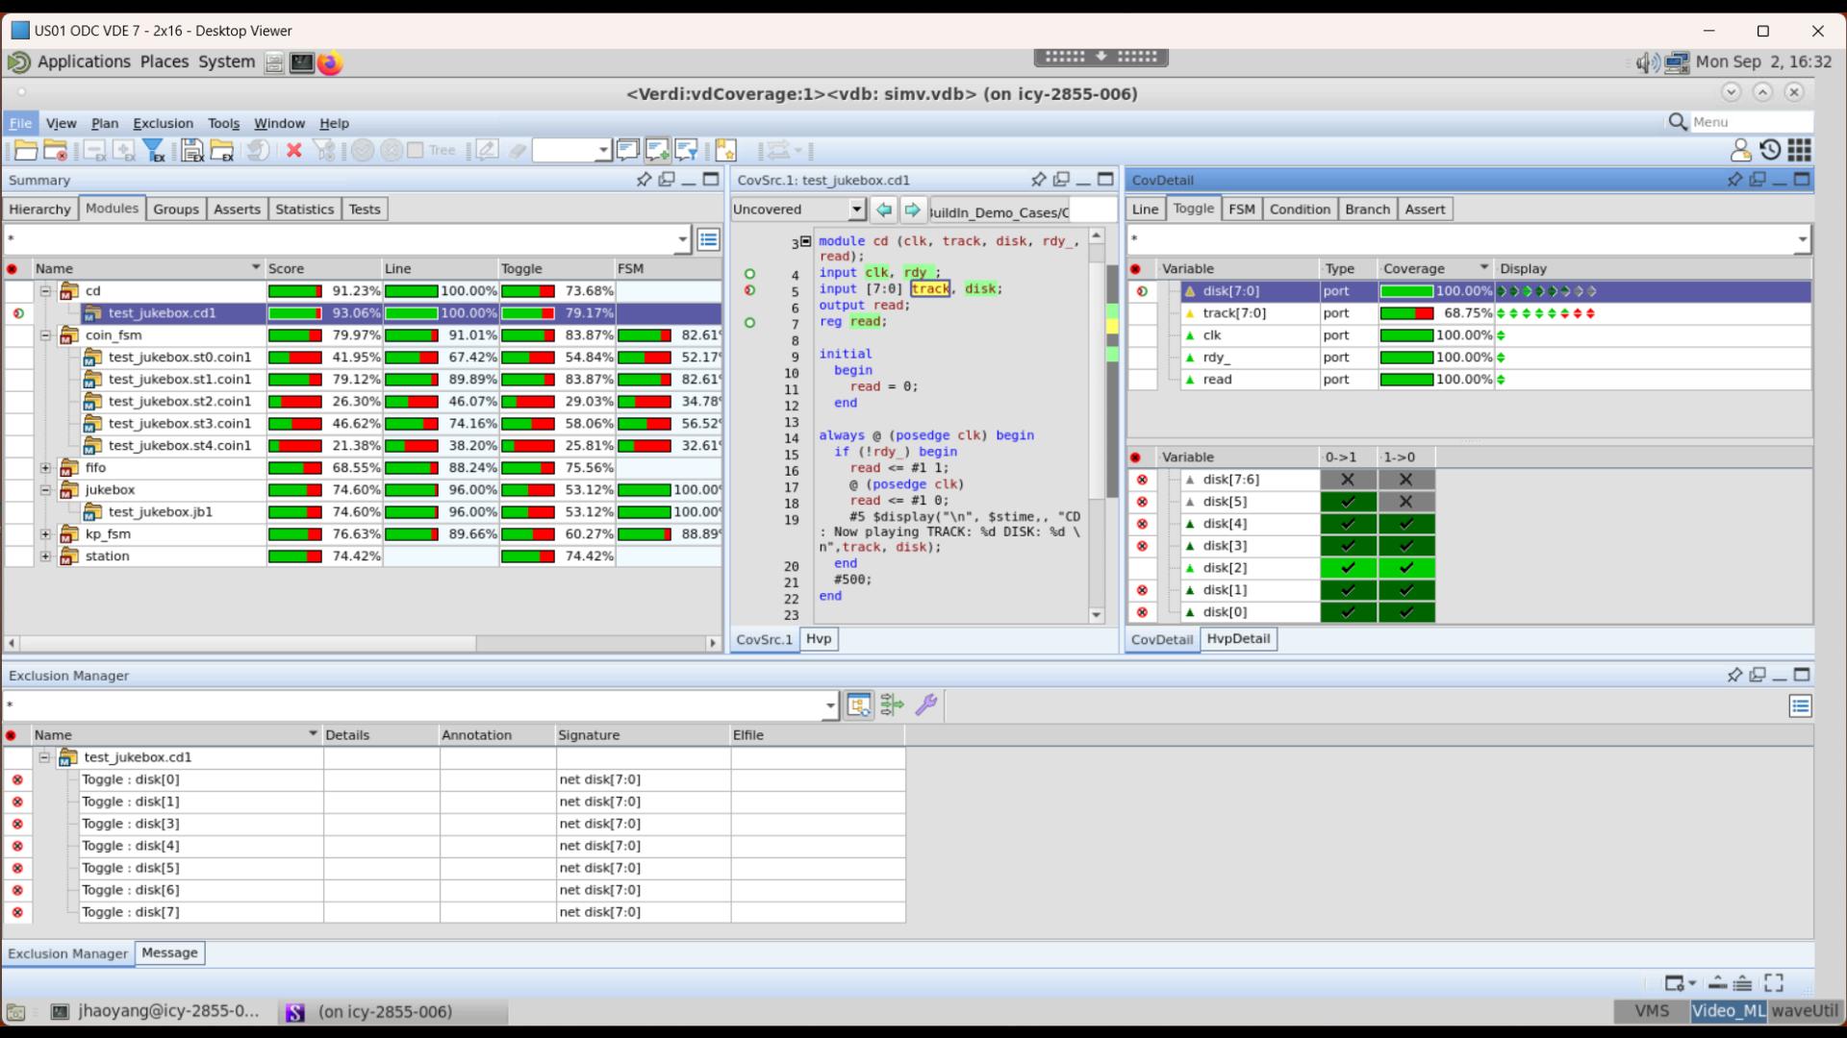Switch to Video_ML workspace
The width and height of the screenshot is (1847, 1038).
click(1728, 1011)
